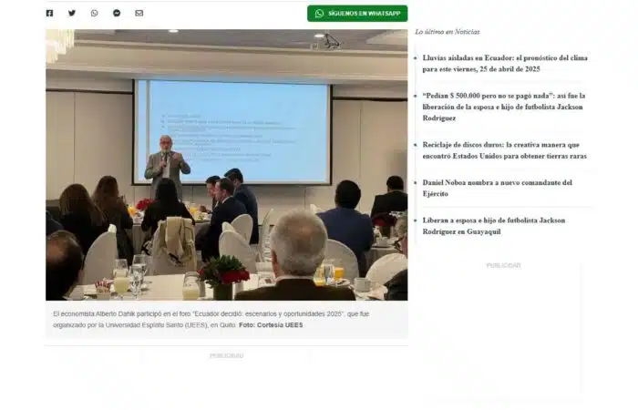
Task: Open the Reciclaje de discos duros article
Action: (x=505, y=150)
